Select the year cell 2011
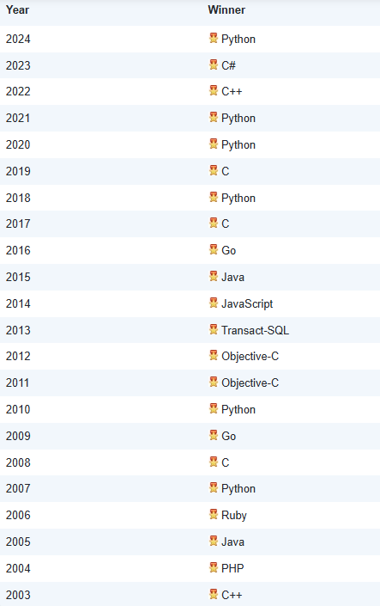380x606 pixels. pyautogui.click(x=18, y=383)
